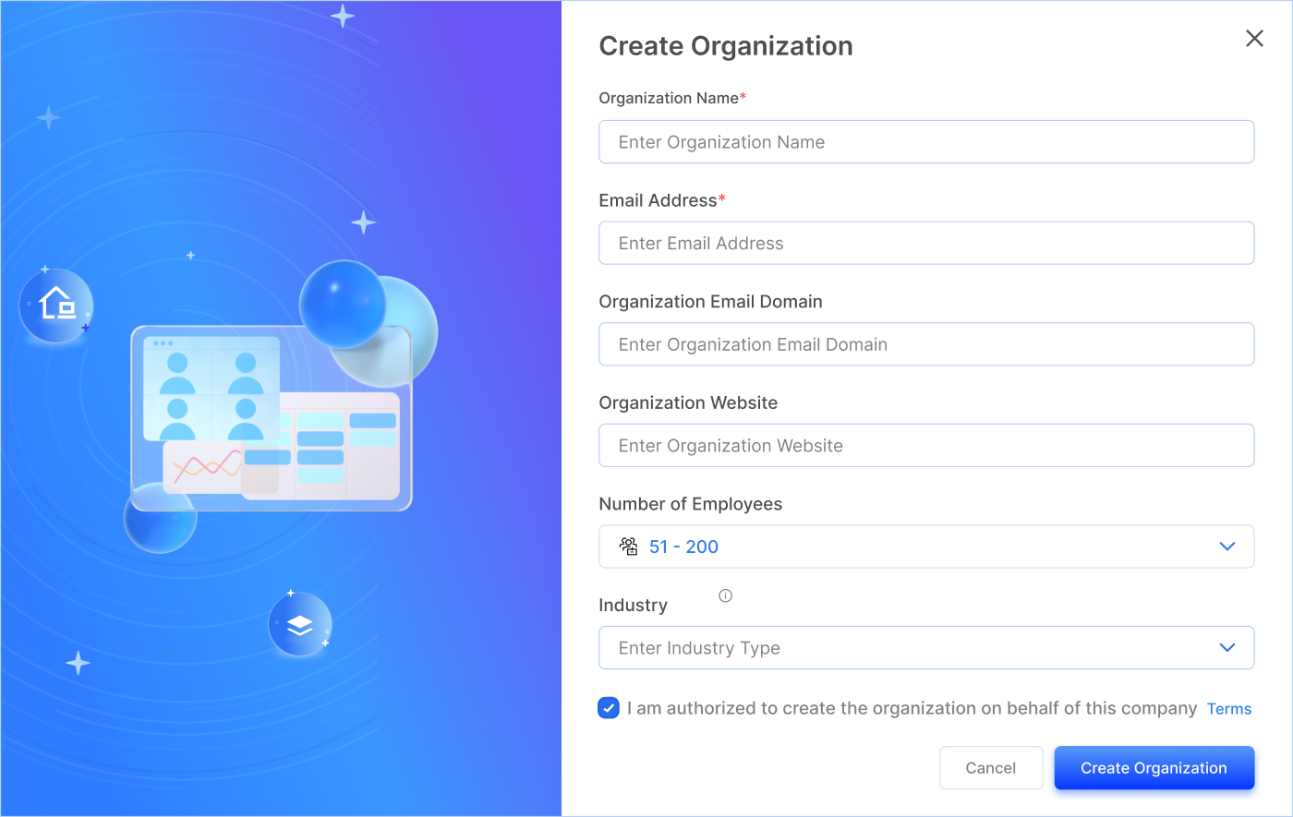Click the large blue sphere graphic

(343, 304)
